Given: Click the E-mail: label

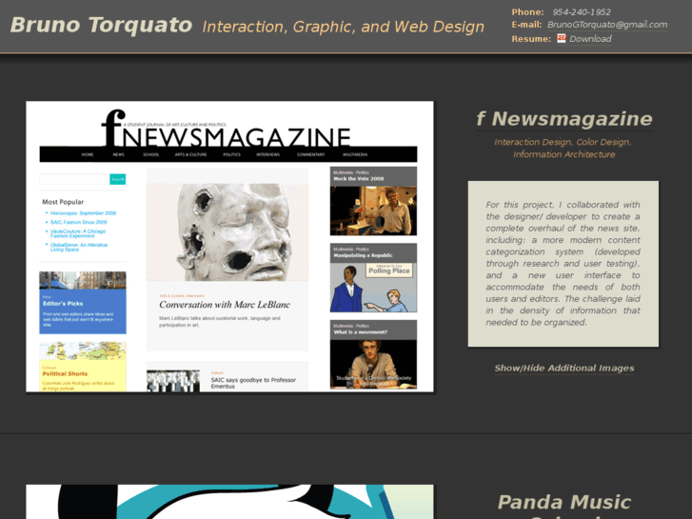Looking at the screenshot, I should tap(526, 25).
